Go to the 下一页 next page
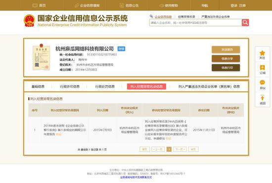The height and width of the screenshot is (183, 272). point(180,149)
